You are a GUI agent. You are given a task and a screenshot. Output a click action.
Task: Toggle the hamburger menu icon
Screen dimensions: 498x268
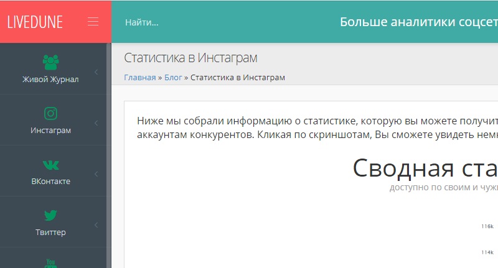(x=93, y=22)
